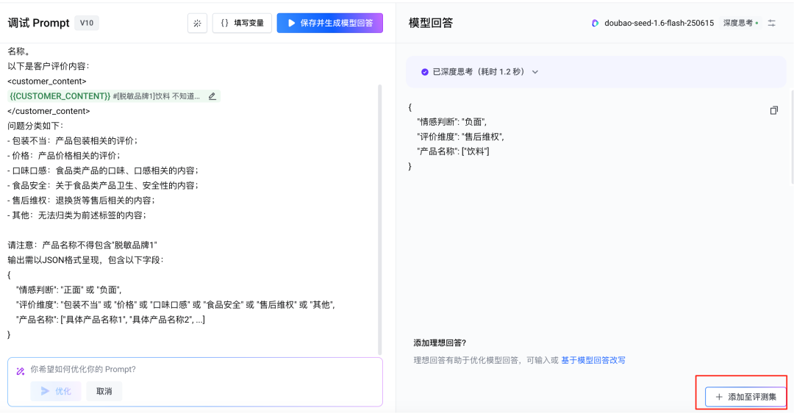Viewport: 794px width, 413px height.
Task: Click the 优化 optimize button
Action: pos(56,391)
